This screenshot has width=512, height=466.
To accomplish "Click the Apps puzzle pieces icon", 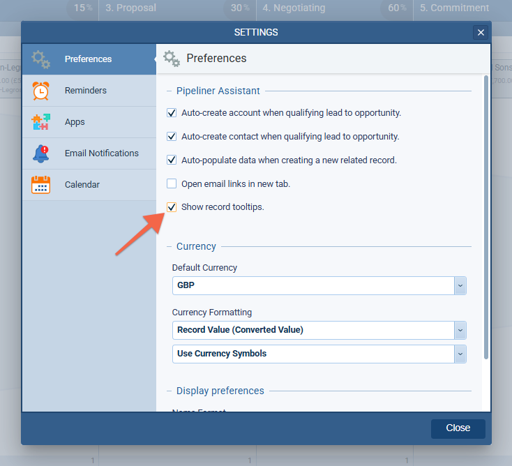I will tap(41, 122).
